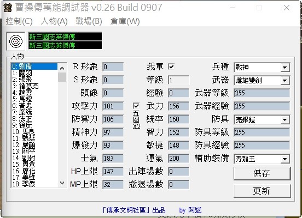Image resolution: width=302 pixels, height=218 pixels.
Task: Click the 智力 field showing 152
Action: [x=179, y=132]
